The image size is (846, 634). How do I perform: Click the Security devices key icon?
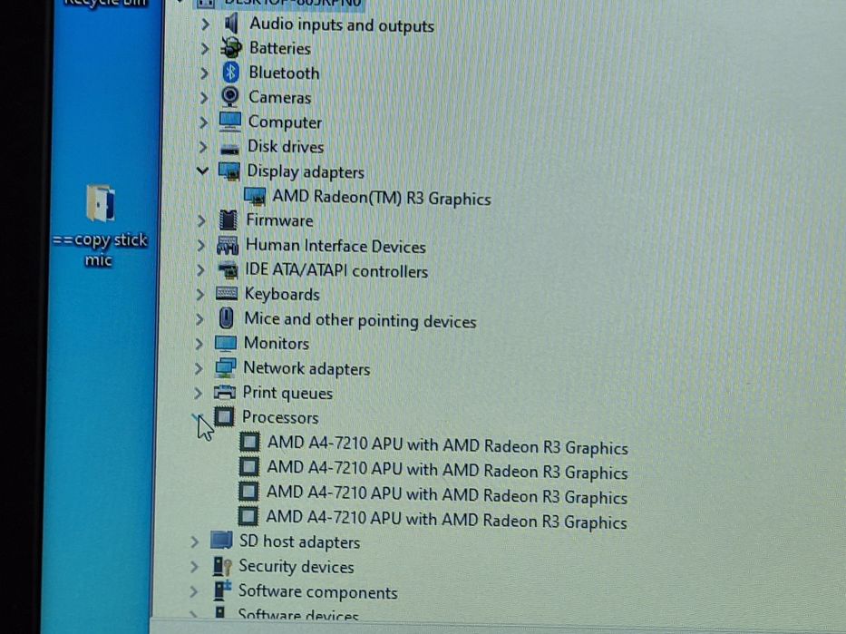coord(222,565)
